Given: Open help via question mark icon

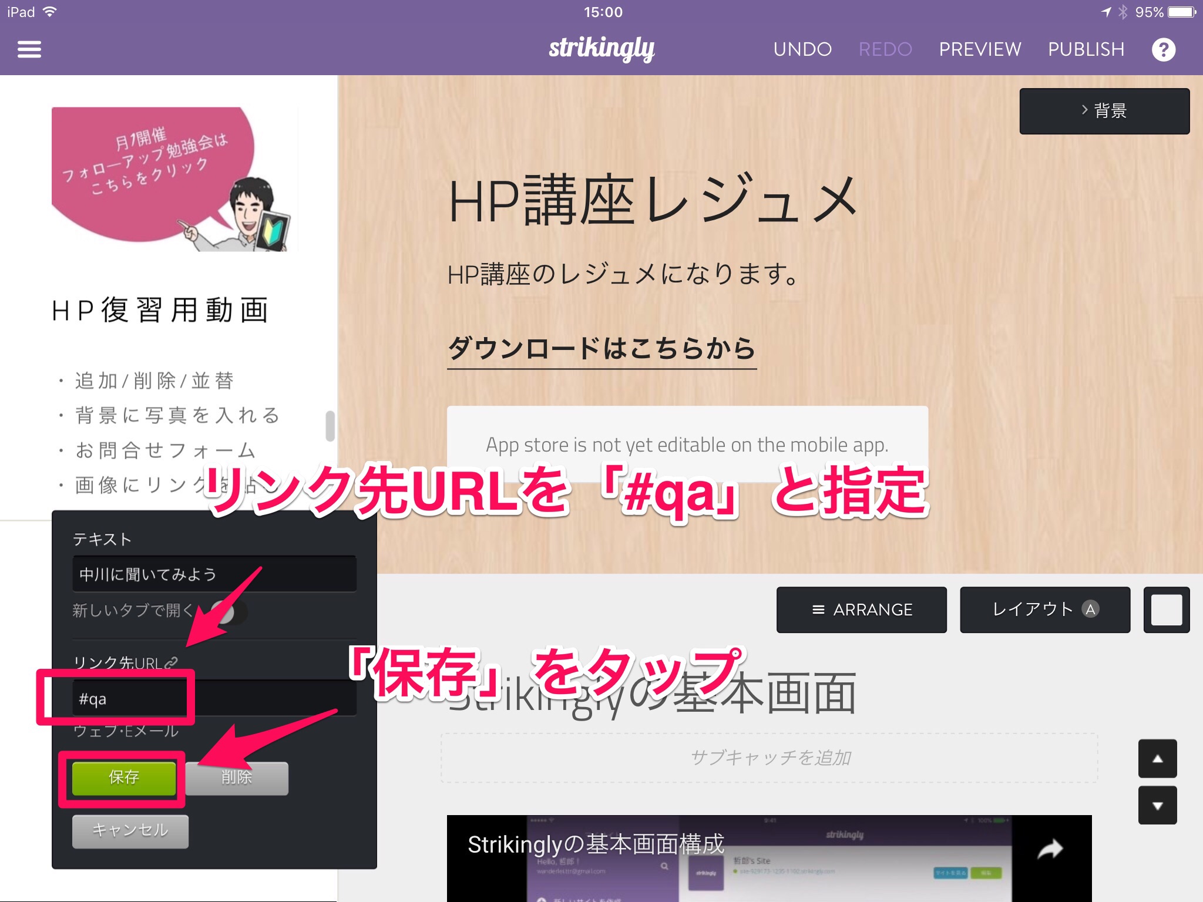Looking at the screenshot, I should click(x=1163, y=49).
